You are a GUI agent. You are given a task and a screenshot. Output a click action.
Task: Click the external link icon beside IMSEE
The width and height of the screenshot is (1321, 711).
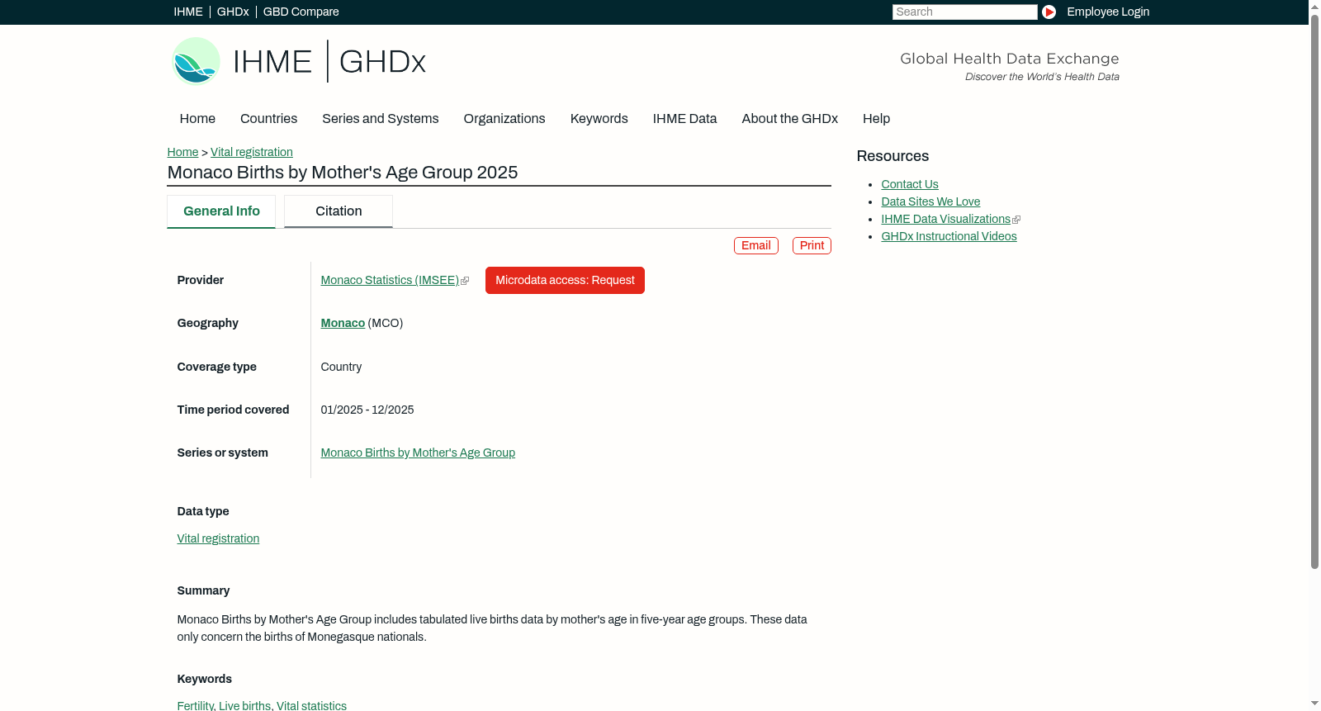point(465,281)
